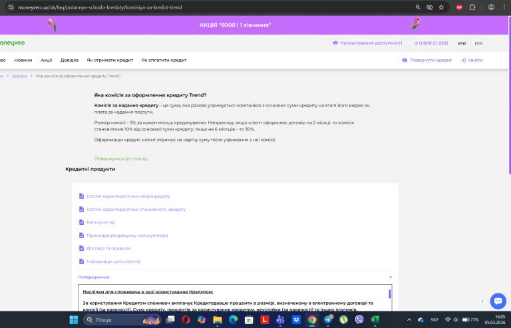This screenshot has height=328, width=511.
Task: Switch to Google Chrome taskbar icon
Action: (312, 320)
